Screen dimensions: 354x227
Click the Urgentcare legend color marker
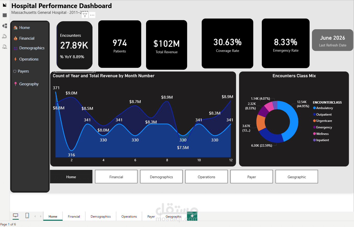click(314, 121)
